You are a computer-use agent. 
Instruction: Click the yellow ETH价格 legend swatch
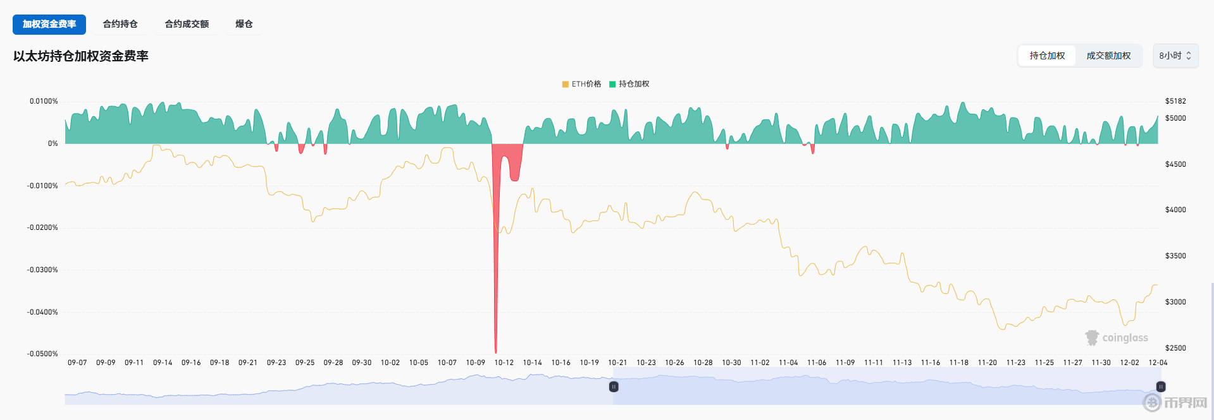point(566,84)
